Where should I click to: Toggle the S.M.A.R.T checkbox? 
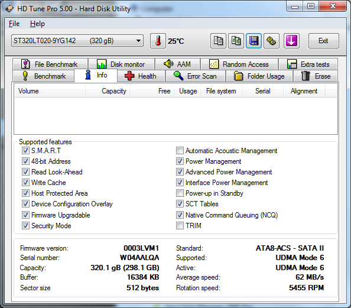[25, 151]
